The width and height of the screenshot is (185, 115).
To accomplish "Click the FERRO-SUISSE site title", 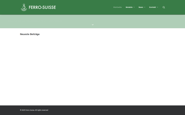I will coord(42,7).
